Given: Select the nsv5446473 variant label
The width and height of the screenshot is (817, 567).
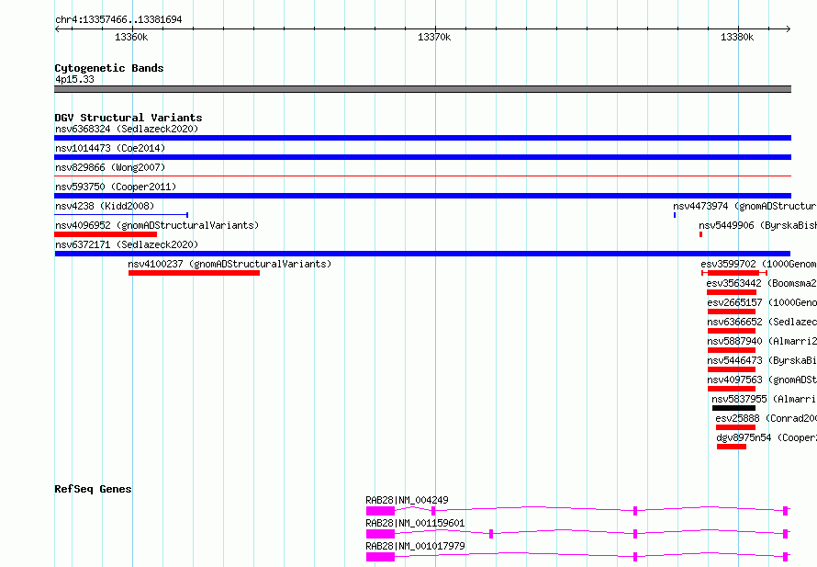Looking at the screenshot, I should coord(762,360).
